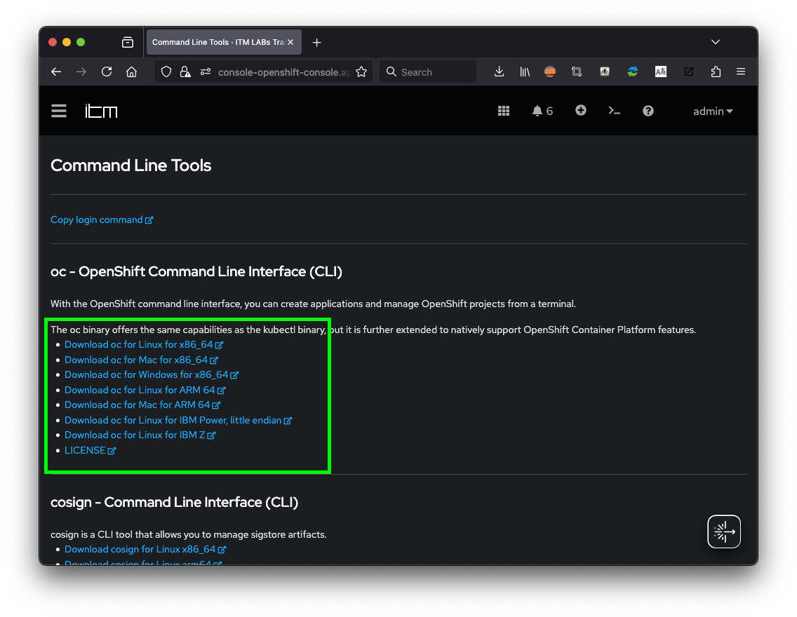Download oc for Linux for x86_64
The height and width of the screenshot is (617, 797).
tap(144, 344)
